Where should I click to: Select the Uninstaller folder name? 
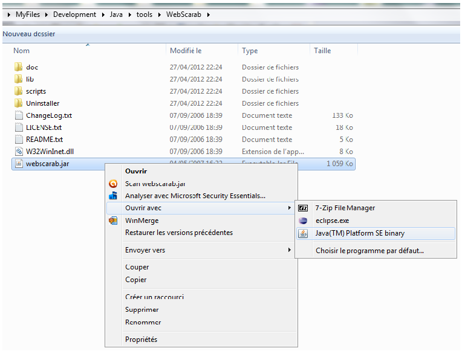pyautogui.click(x=43, y=103)
